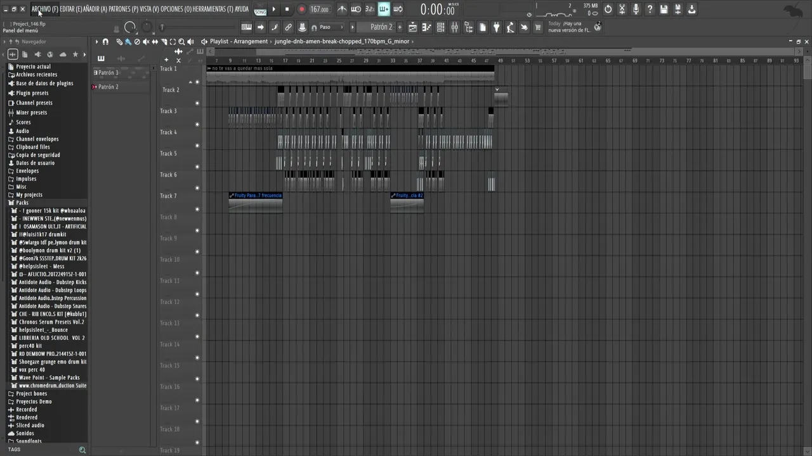Open the playlist options arrow menu
Screen dimensions: 812x456
tap(97, 42)
